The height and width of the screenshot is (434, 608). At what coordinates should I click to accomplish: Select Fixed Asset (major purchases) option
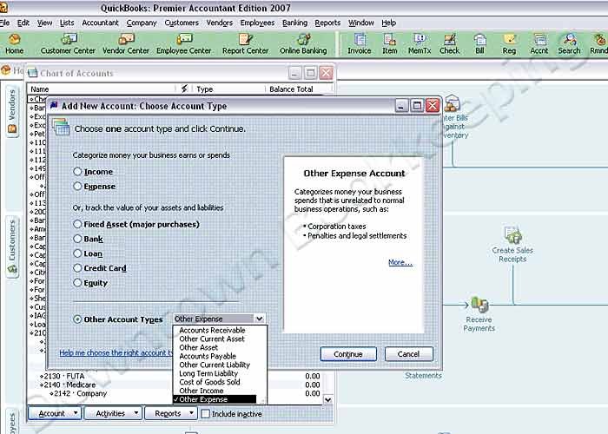77,224
